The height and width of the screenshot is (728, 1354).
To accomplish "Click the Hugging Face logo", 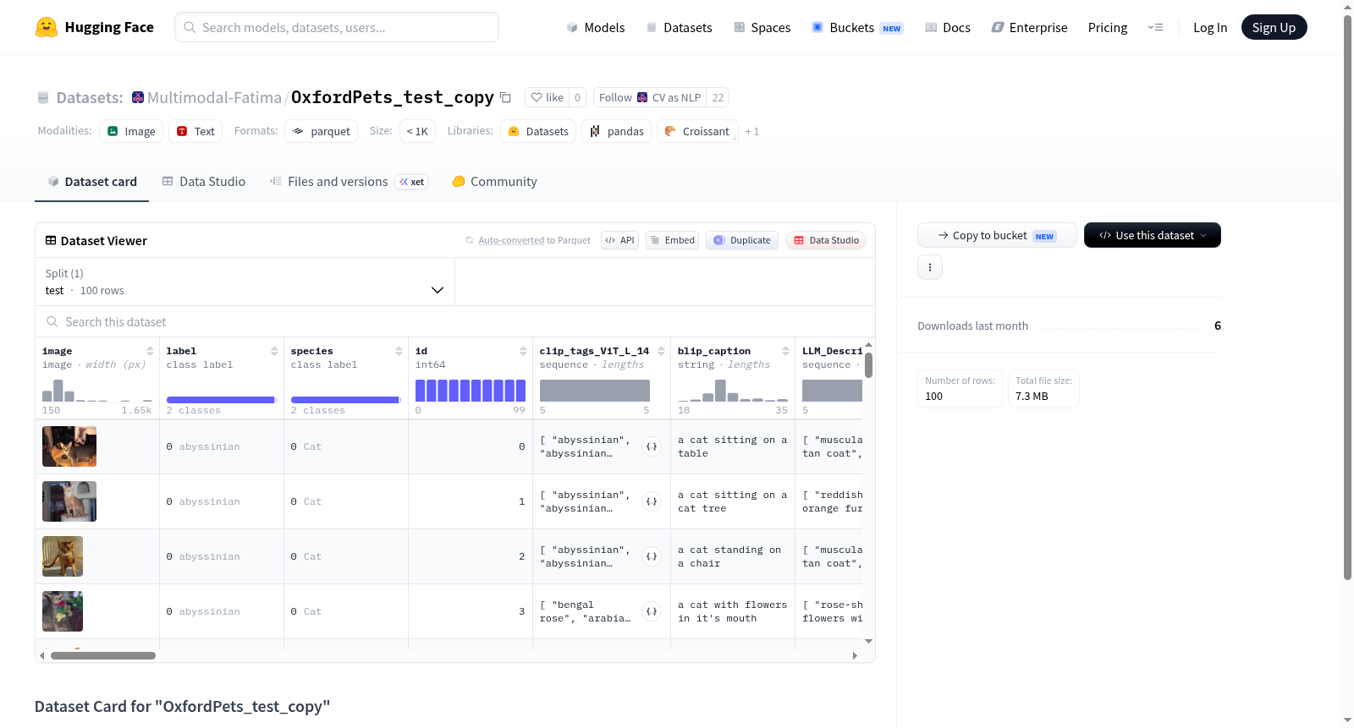I will tap(47, 27).
